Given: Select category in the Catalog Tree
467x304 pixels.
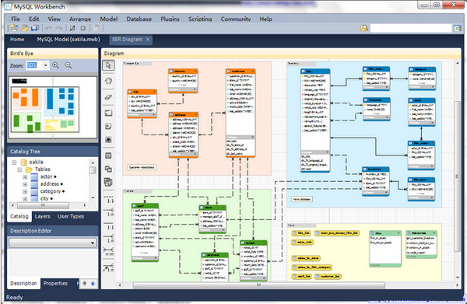Looking at the screenshot, I should [x=51, y=191].
